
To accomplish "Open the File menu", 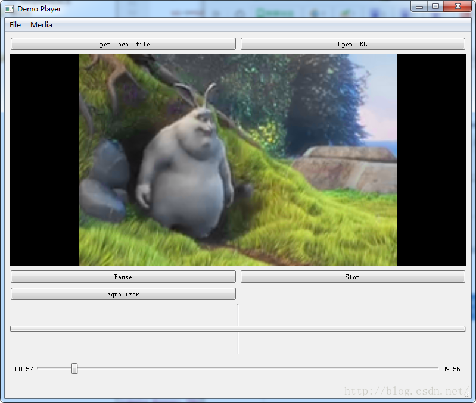I will coord(15,25).
